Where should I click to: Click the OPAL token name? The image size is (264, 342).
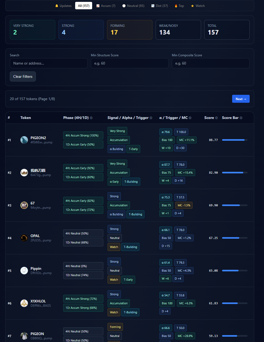[x=35, y=236]
